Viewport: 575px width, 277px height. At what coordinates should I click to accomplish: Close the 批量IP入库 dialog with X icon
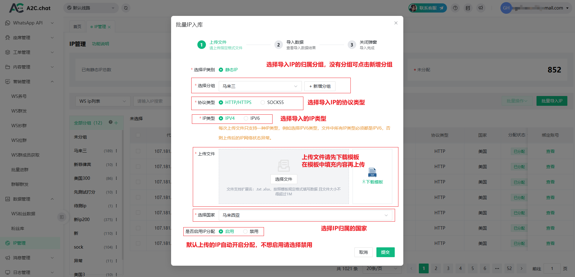(396, 23)
